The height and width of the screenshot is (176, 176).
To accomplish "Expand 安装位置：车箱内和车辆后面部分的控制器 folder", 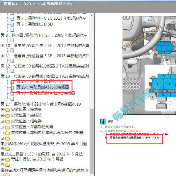I will (x=2, y=133).
